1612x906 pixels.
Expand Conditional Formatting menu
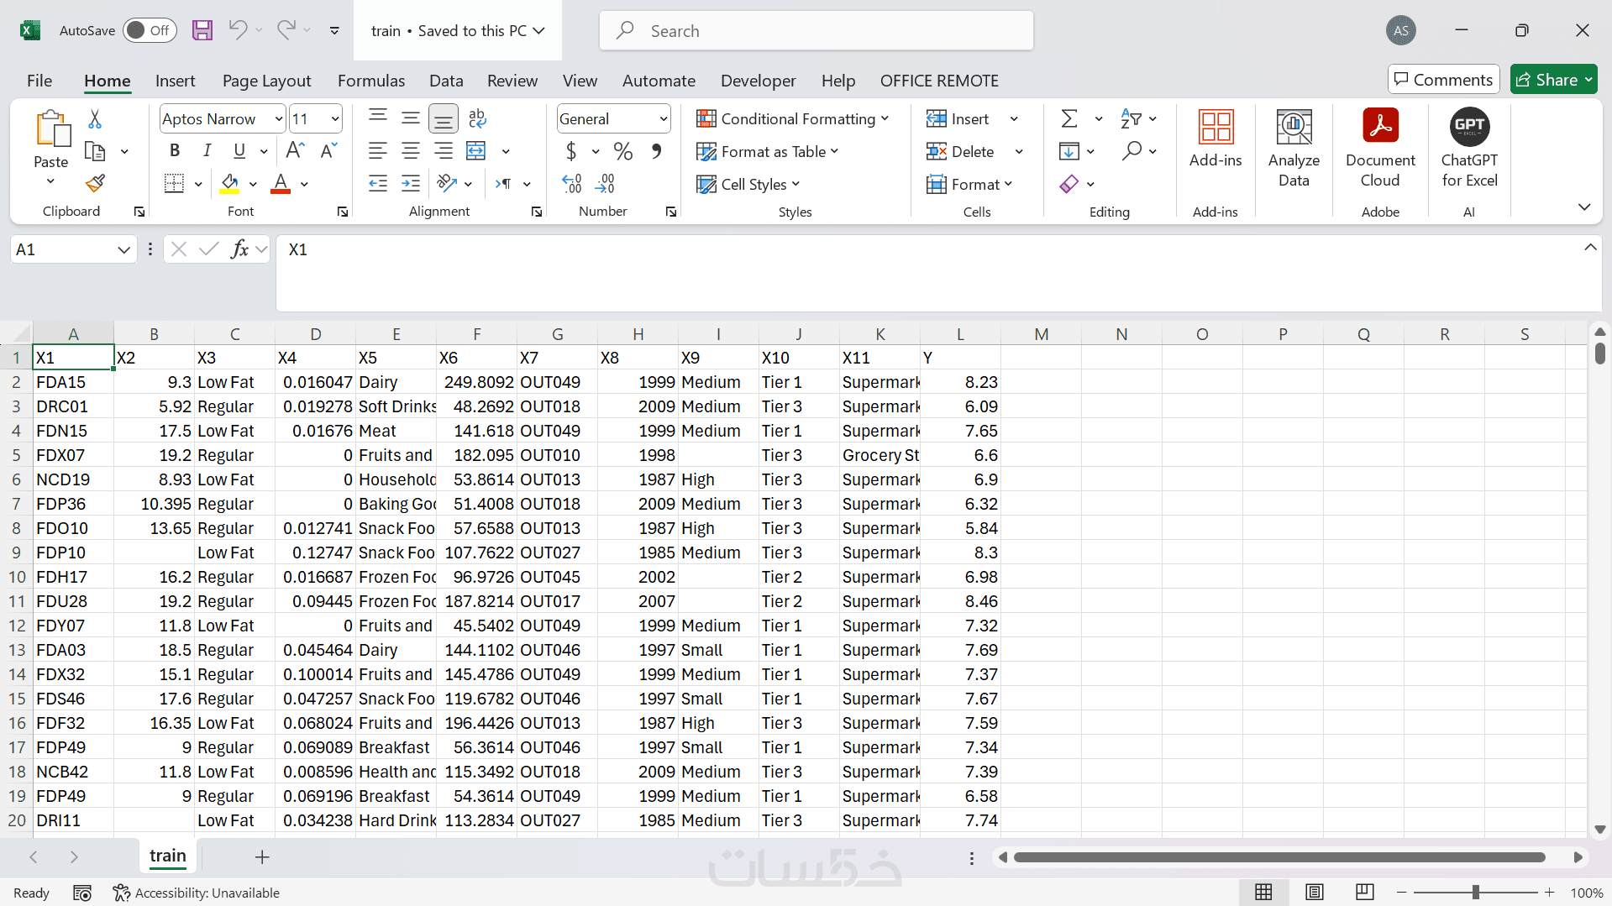pyautogui.click(x=792, y=118)
